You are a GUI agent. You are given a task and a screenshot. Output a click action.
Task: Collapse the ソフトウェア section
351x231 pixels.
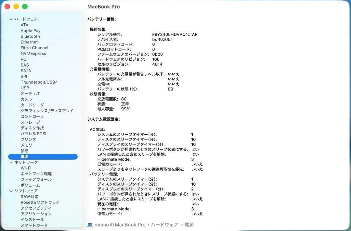pyautogui.click(x=11, y=191)
